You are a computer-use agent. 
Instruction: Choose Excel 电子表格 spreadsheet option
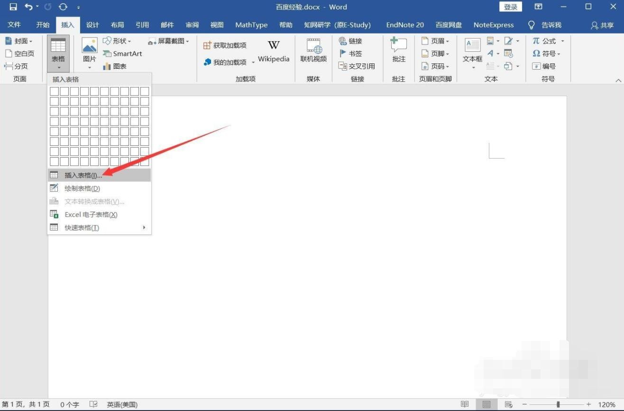pyautogui.click(x=99, y=214)
